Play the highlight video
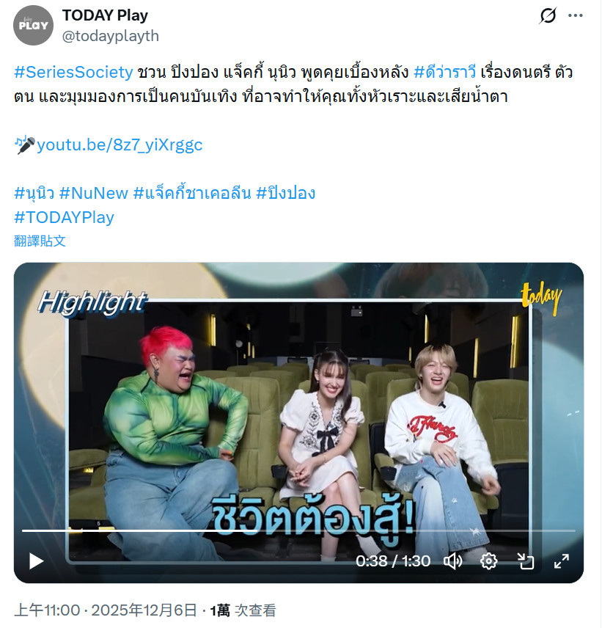Viewport: 602px width, 628px height. pos(37,561)
